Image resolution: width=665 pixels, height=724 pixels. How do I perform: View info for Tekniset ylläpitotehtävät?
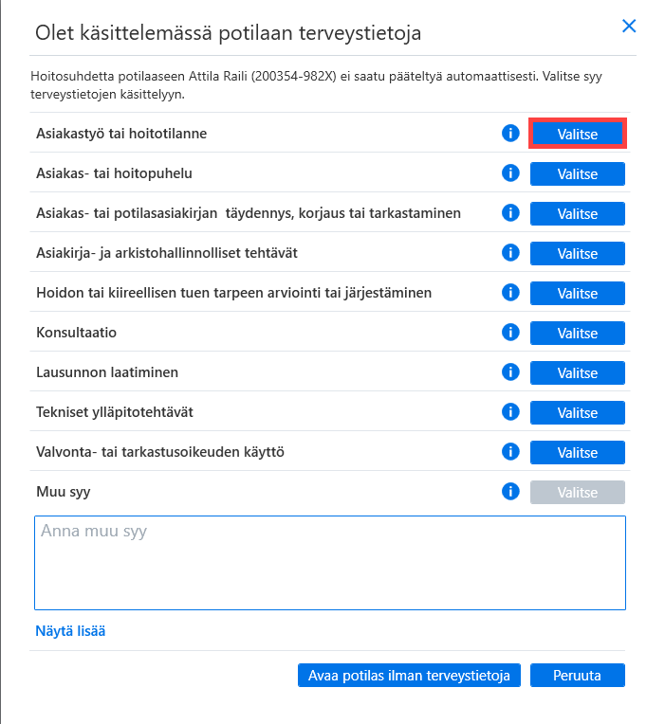tap(510, 411)
